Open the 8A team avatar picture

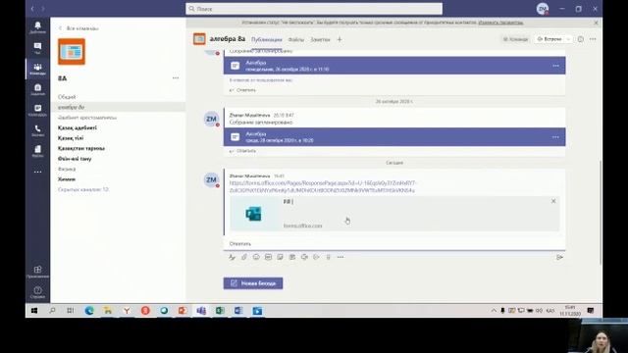(x=72, y=52)
